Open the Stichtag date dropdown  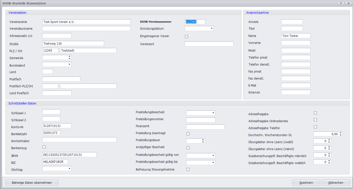click(69, 169)
